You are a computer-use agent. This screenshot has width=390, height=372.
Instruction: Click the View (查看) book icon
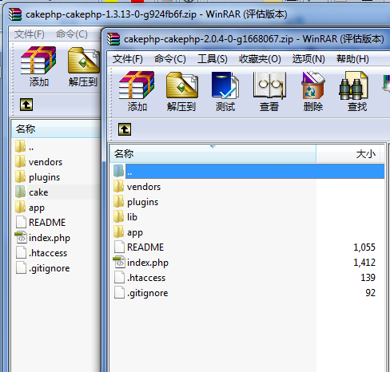[x=269, y=91]
